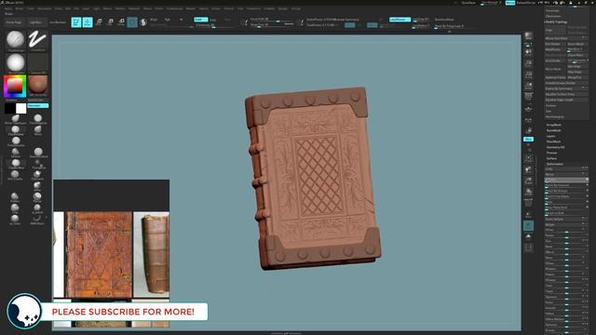
Task: Click the Local symmetry icon
Action: (528, 120)
